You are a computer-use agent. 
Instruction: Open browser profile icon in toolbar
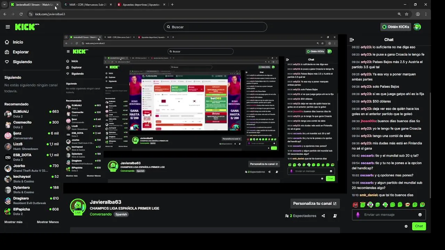[x=418, y=14]
